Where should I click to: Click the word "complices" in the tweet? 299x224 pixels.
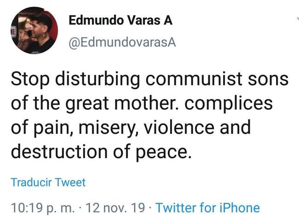(x=230, y=103)
